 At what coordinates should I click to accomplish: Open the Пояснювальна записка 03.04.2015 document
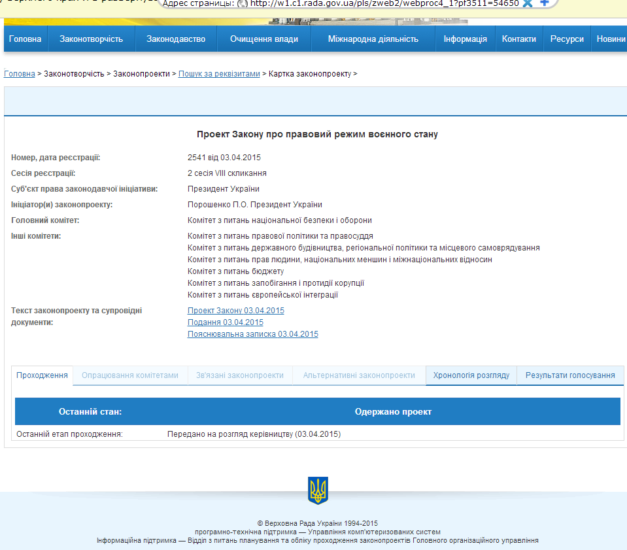(253, 334)
